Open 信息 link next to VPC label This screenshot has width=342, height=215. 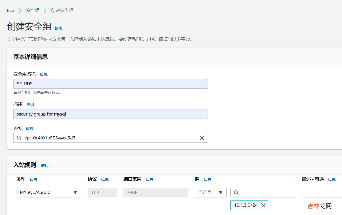(x=30, y=128)
